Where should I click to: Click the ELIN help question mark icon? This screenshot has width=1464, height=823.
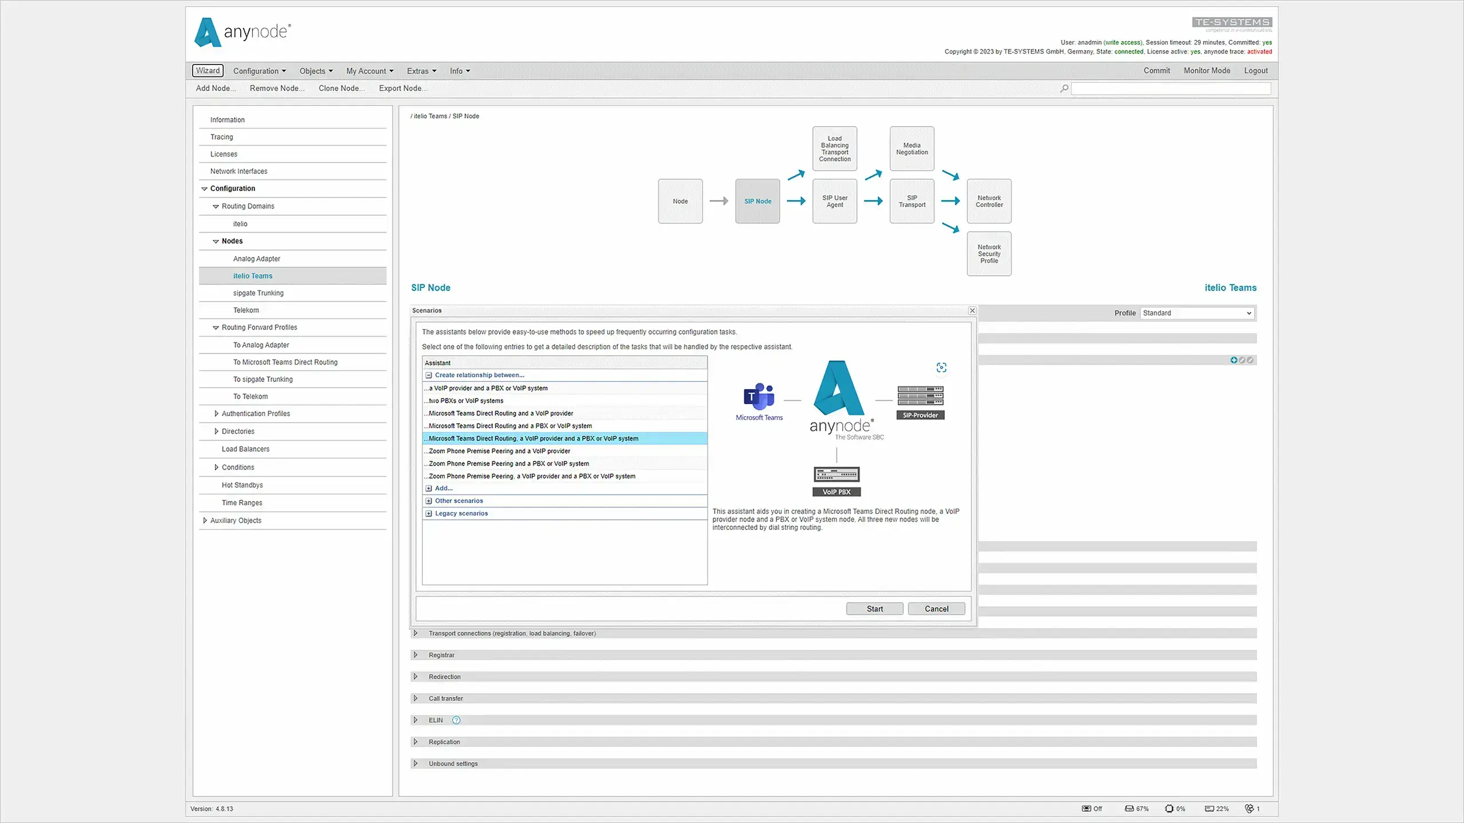456,720
